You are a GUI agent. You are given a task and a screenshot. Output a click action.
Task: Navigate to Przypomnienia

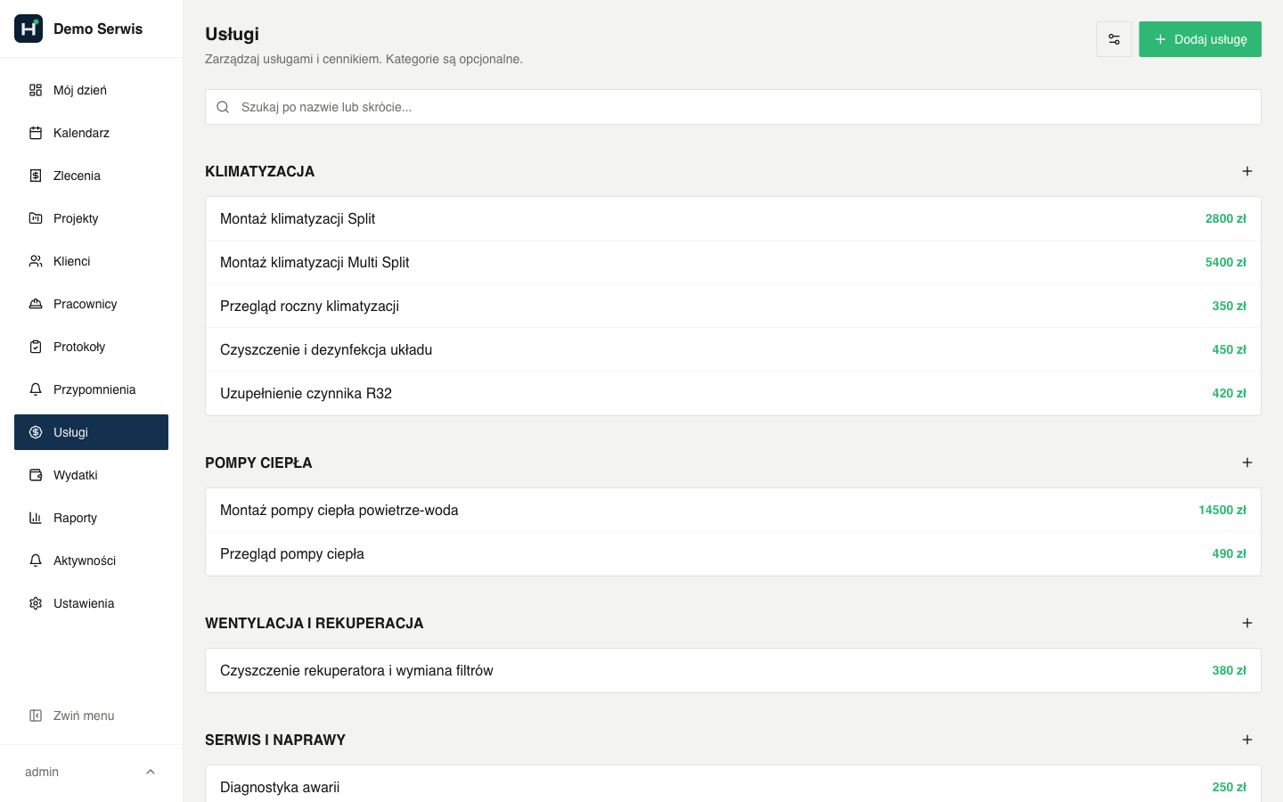point(91,389)
